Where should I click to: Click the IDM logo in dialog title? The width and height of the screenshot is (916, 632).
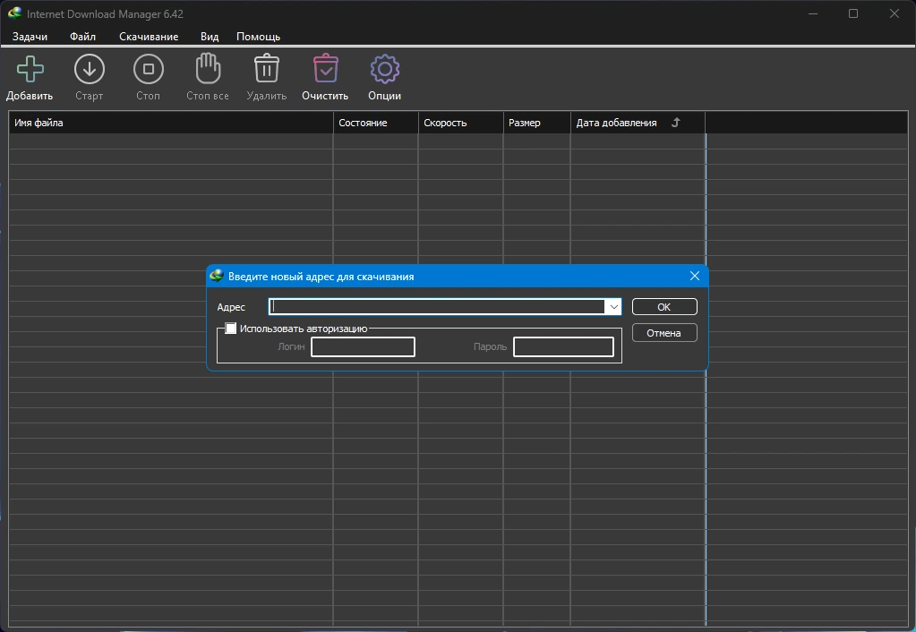(x=217, y=276)
